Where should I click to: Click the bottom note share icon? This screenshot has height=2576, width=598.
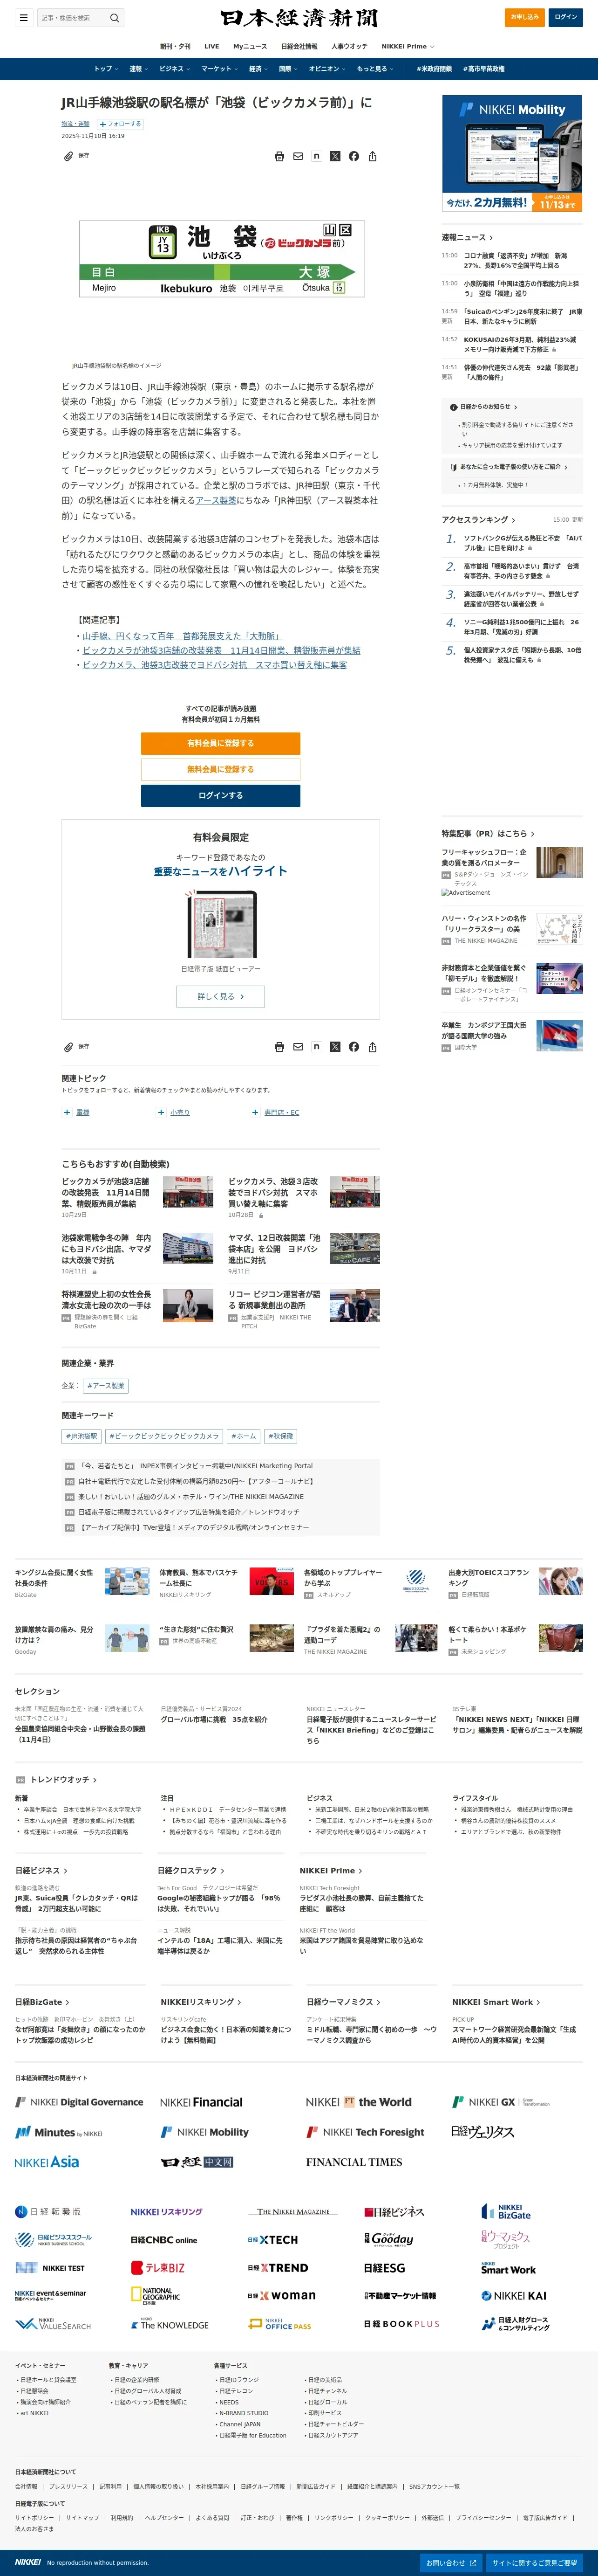pos(317,1047)
